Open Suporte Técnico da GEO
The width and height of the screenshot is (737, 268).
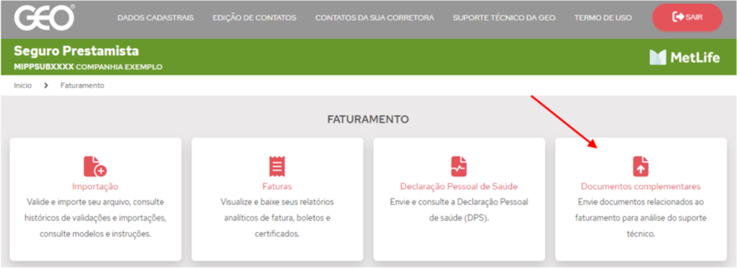click(x=504, y=18)
